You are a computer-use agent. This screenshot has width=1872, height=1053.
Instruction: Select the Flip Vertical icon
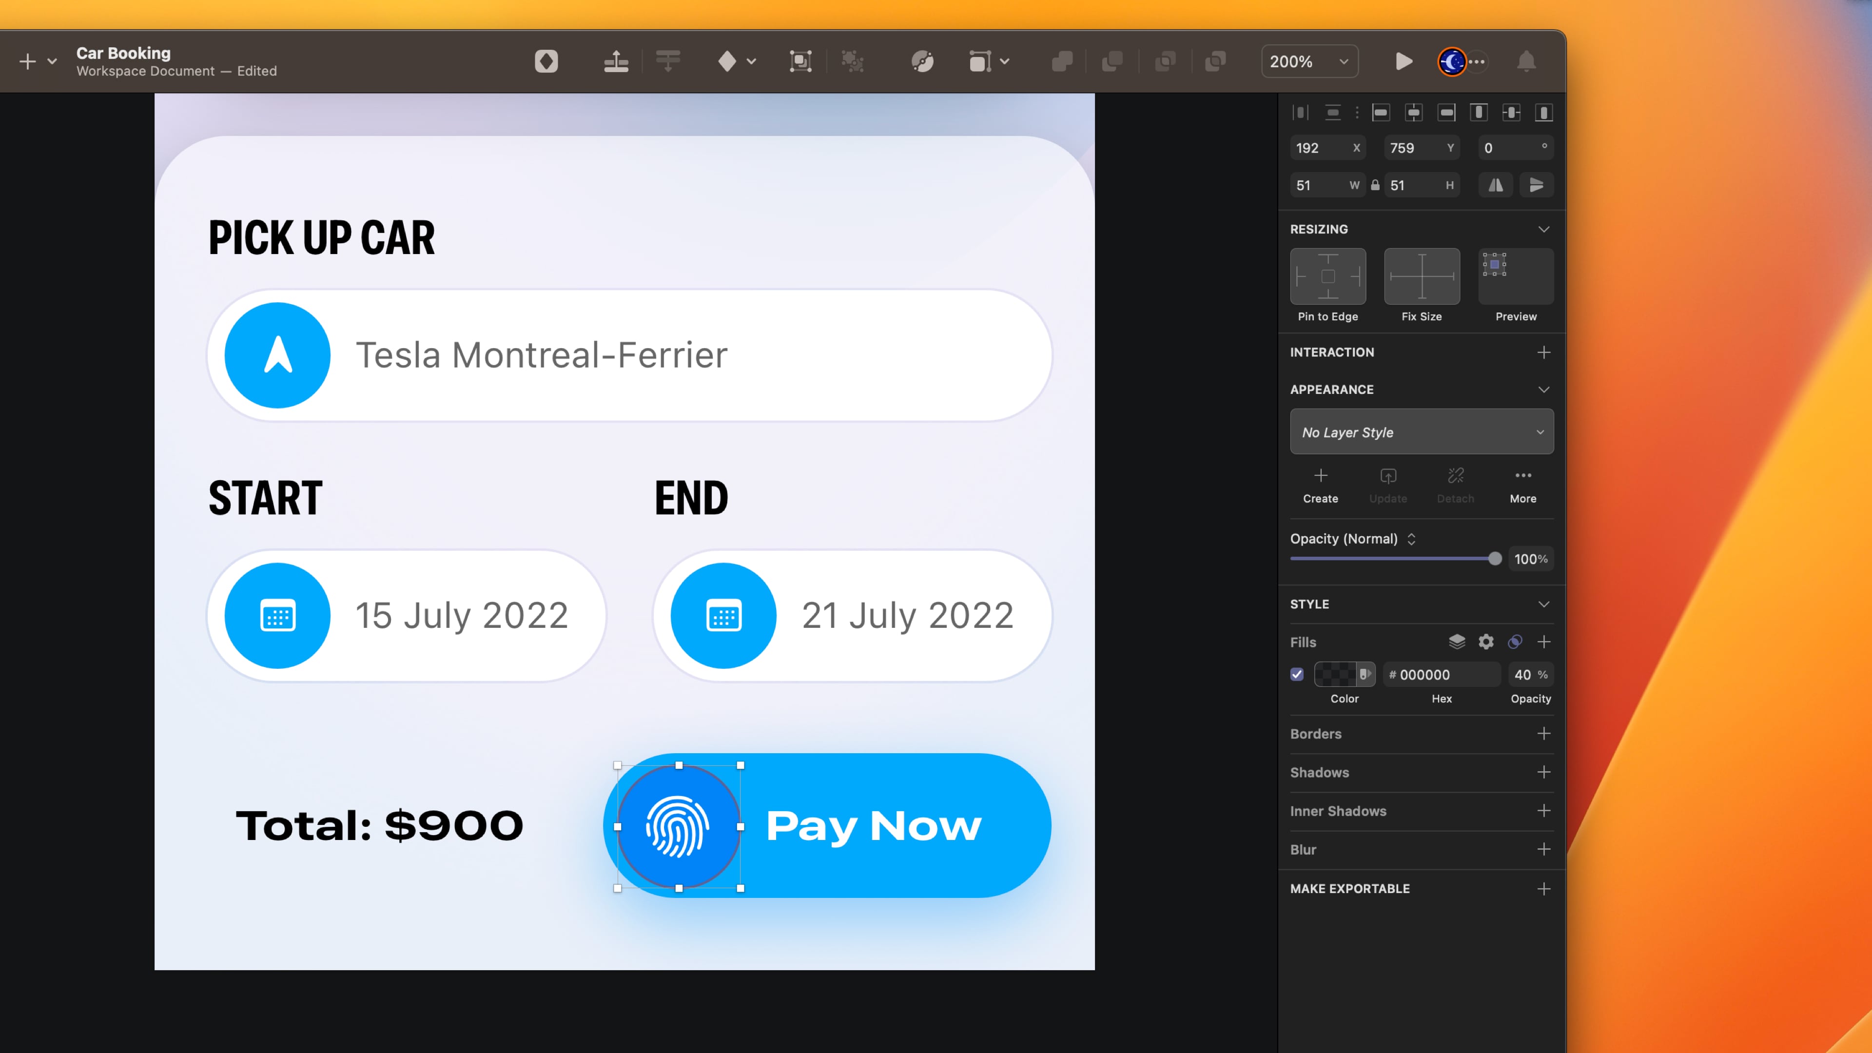tap(1536, 185)
